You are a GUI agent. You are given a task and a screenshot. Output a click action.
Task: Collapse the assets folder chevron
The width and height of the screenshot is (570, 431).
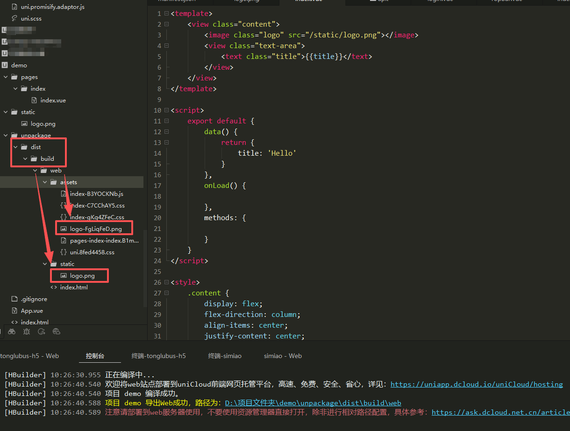click(45, 182)
